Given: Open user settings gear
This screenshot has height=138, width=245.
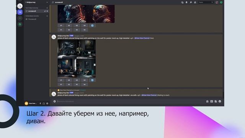Looking at the screenshot, I should (47, 103).
